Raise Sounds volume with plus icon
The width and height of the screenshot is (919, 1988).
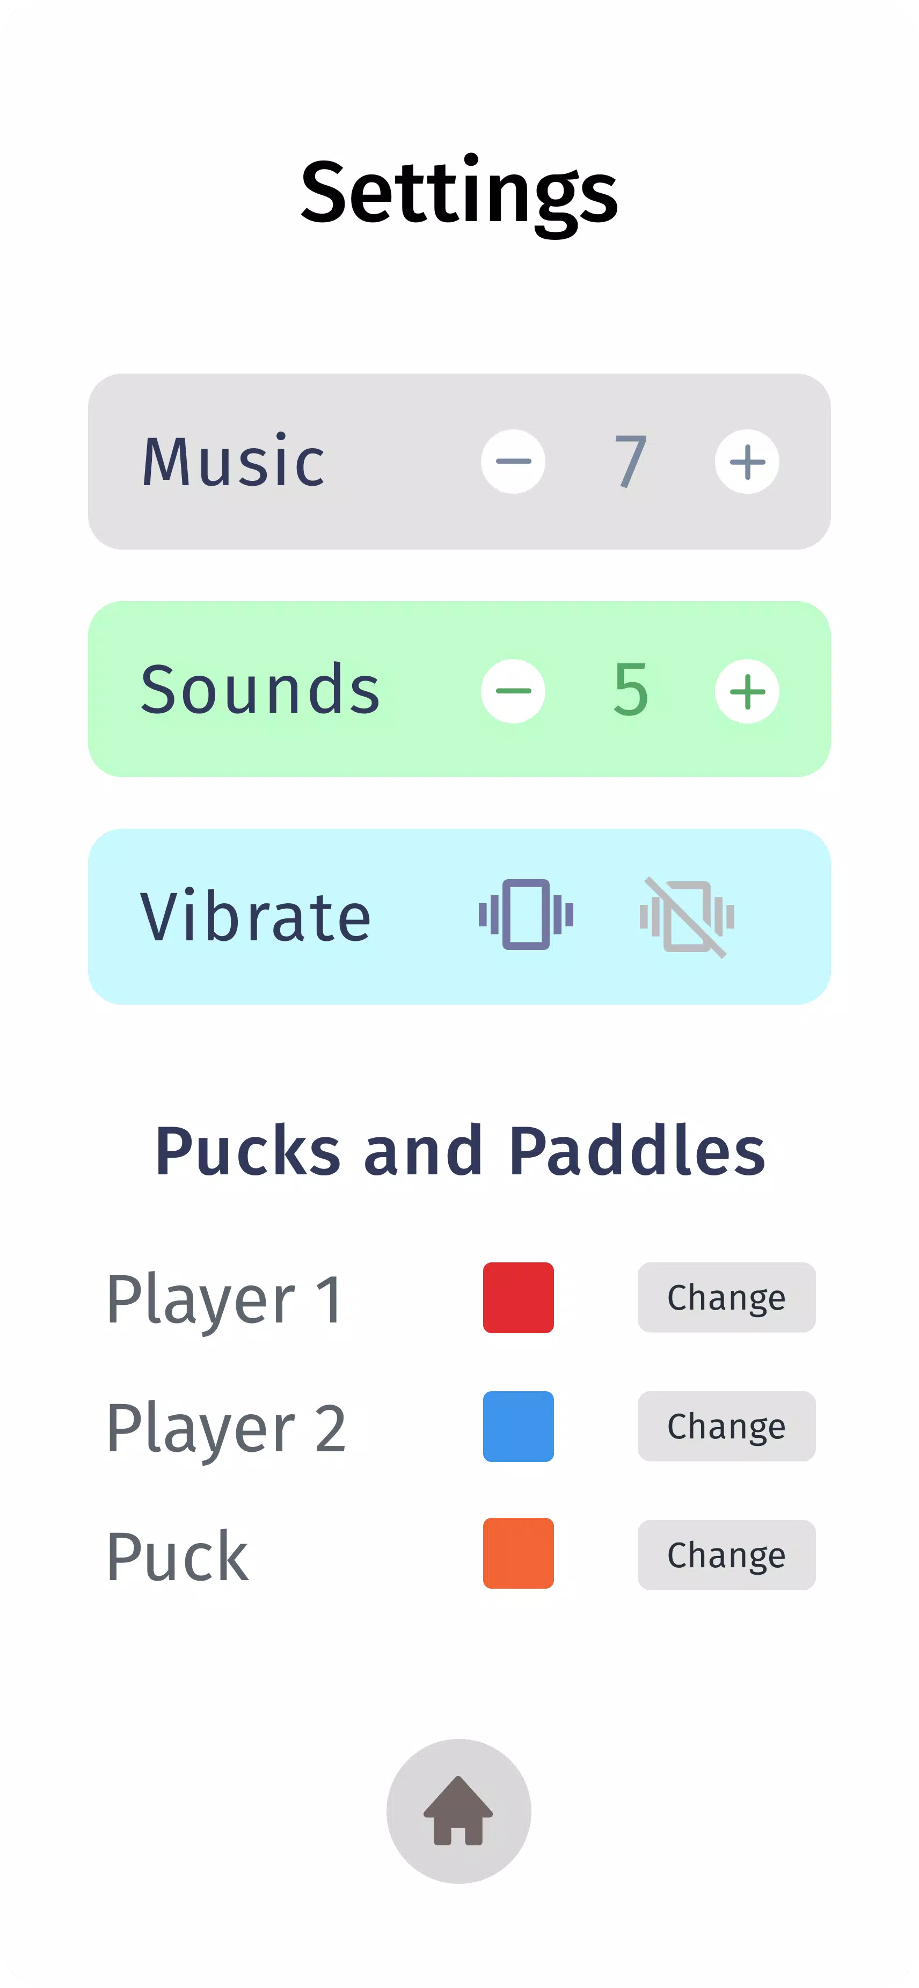747,690
